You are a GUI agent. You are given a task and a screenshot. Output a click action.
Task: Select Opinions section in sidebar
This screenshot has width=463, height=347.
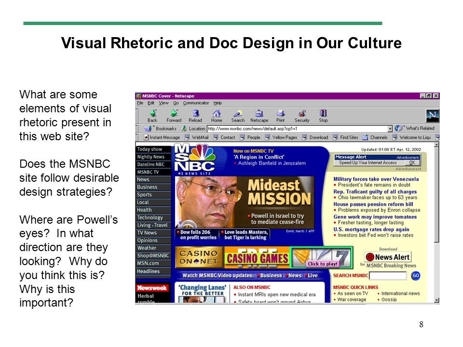click(153, 240)
